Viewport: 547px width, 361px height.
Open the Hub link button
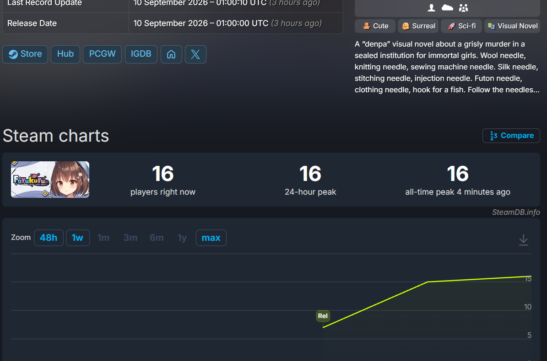(65, 54)
